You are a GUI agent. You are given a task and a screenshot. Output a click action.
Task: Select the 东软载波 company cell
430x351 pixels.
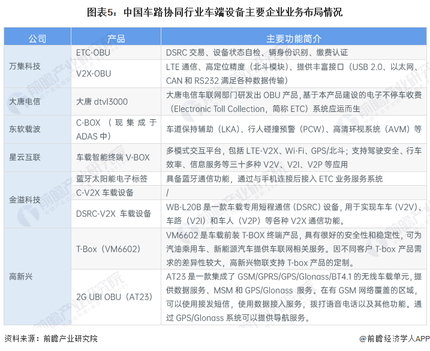[x=25, y=129]
